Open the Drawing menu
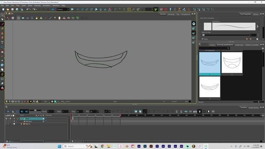 37,5
